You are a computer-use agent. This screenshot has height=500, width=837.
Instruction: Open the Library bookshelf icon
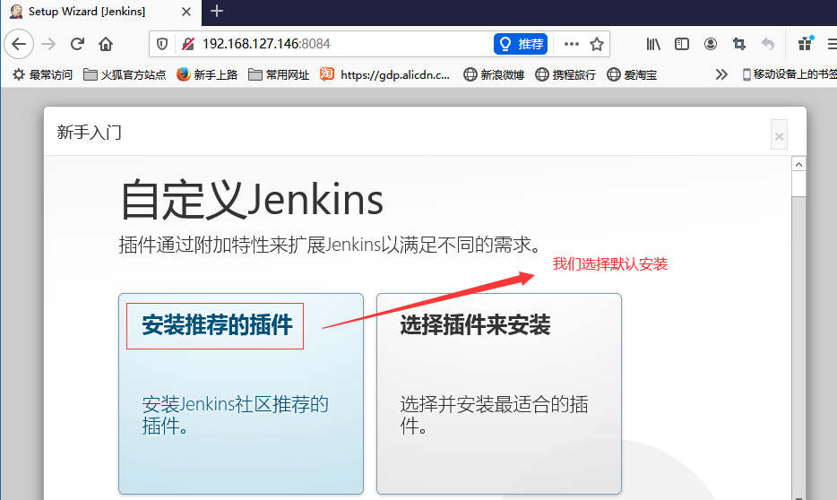653,44
